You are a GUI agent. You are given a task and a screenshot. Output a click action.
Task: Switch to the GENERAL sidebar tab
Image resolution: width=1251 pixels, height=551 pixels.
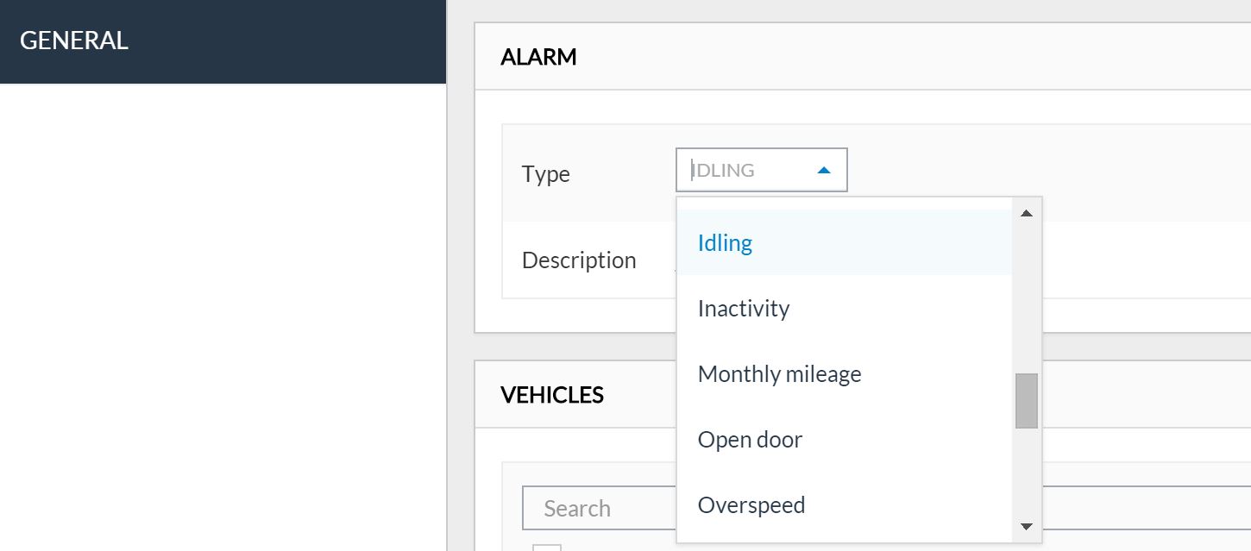click(x=74, y=41)
